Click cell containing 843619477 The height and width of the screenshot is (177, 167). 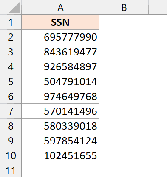coord(60,52)
